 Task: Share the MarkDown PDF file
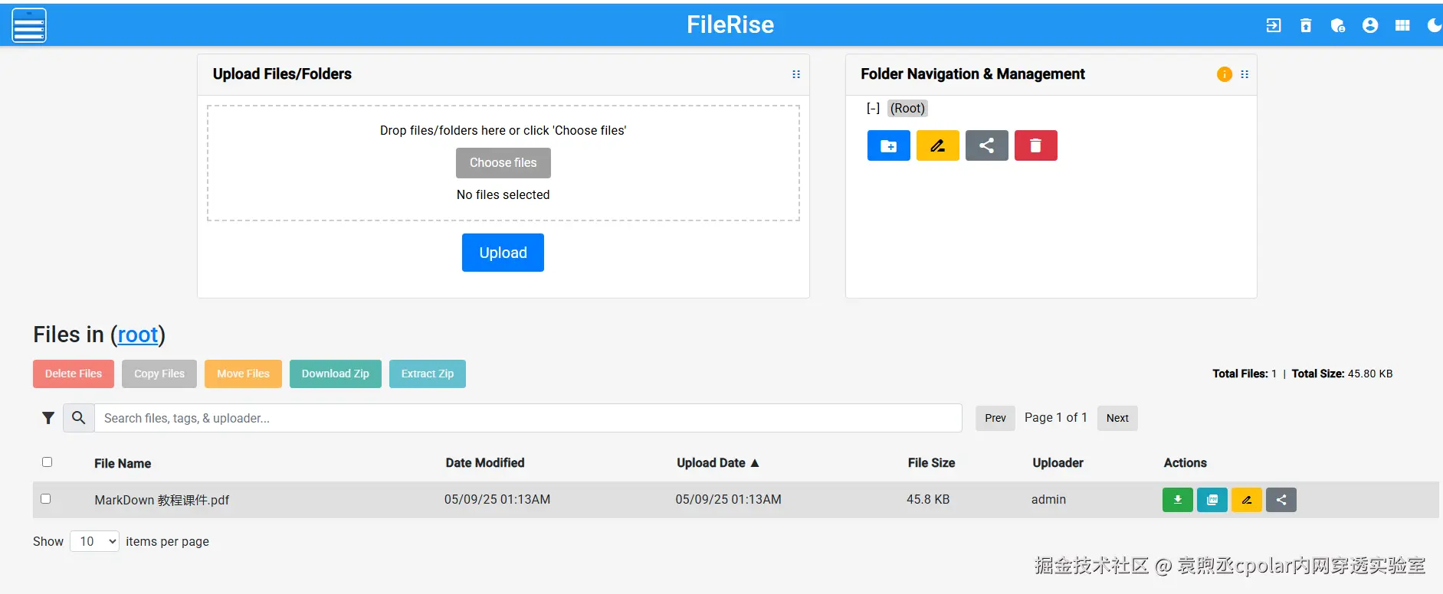tap(1281, 500)
